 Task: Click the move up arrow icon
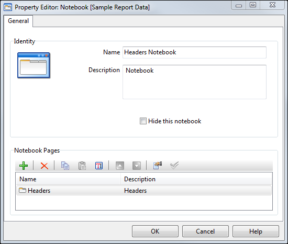(x=120, y=166)
